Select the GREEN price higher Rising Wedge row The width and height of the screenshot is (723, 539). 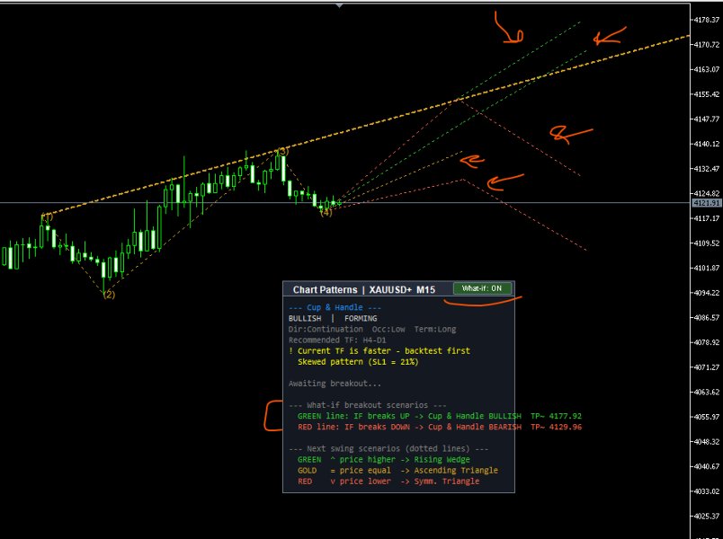pos(384,460)
